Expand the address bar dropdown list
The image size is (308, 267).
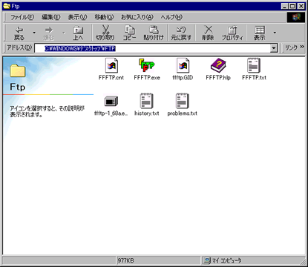point(274,48)
